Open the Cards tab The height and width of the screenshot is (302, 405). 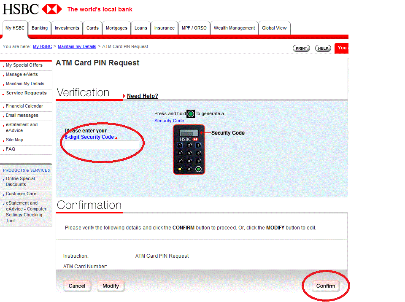92,28
